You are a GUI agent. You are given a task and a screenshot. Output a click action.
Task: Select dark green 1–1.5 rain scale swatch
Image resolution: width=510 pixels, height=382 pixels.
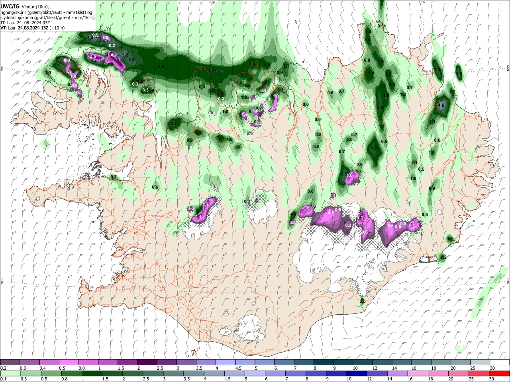pos(92,373)
